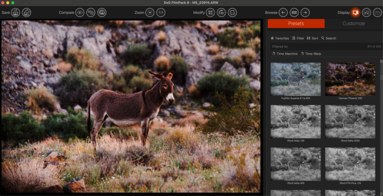Switch to the Customize tab

[x=353, y=23]
